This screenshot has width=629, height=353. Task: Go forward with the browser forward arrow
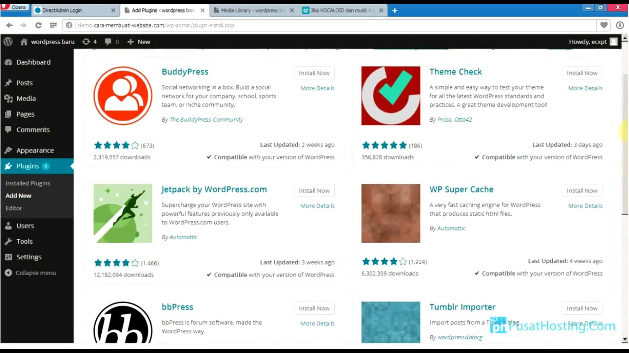[x=23, y=25]
